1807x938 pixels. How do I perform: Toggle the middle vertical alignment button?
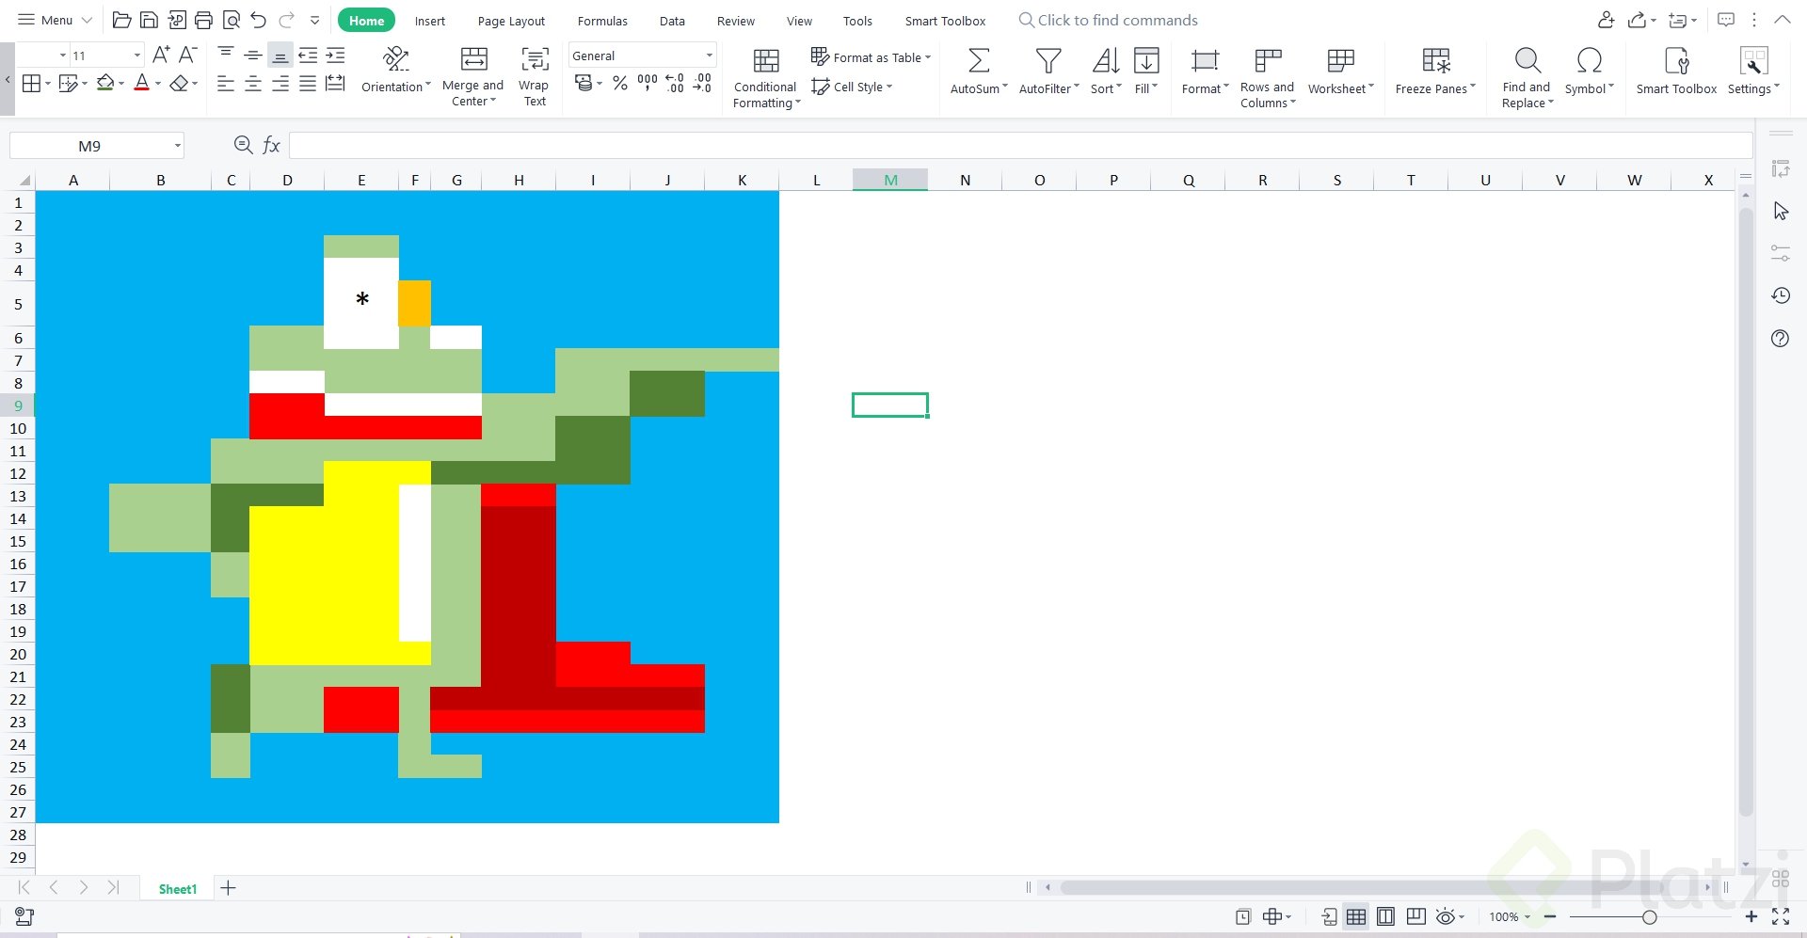coord(253,56)
